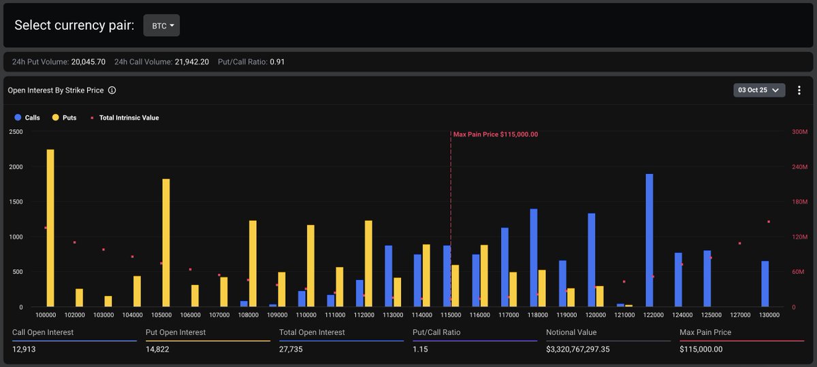Click the blue call bar at 122000
The height and width of the screenshot is (367, 817).
pyautogui.click(x=650, y=241)
